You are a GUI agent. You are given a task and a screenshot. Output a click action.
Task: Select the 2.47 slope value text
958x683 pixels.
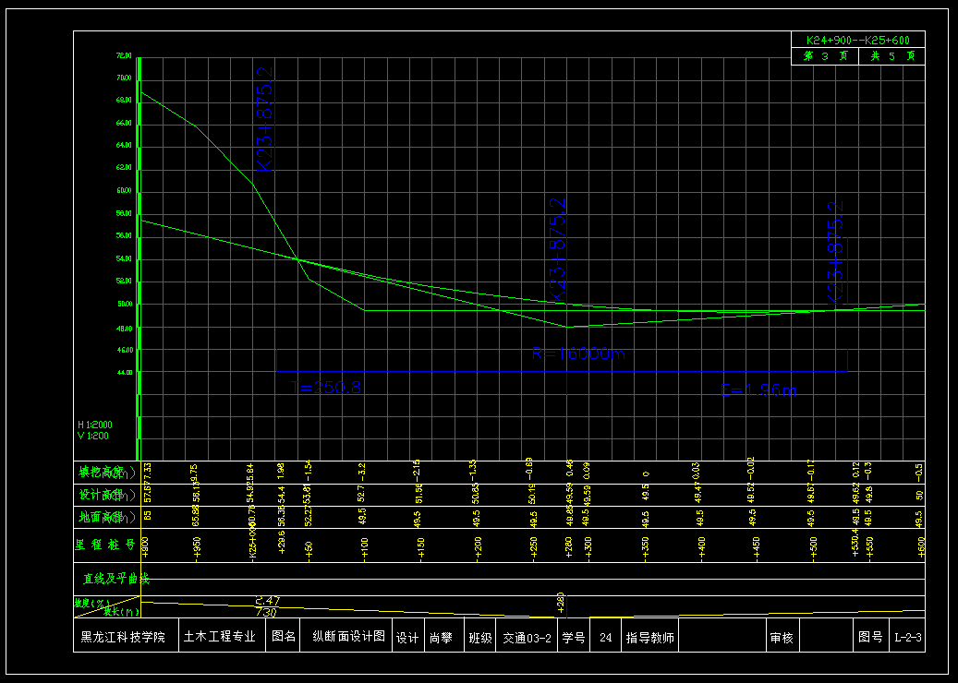click(266, 601)
